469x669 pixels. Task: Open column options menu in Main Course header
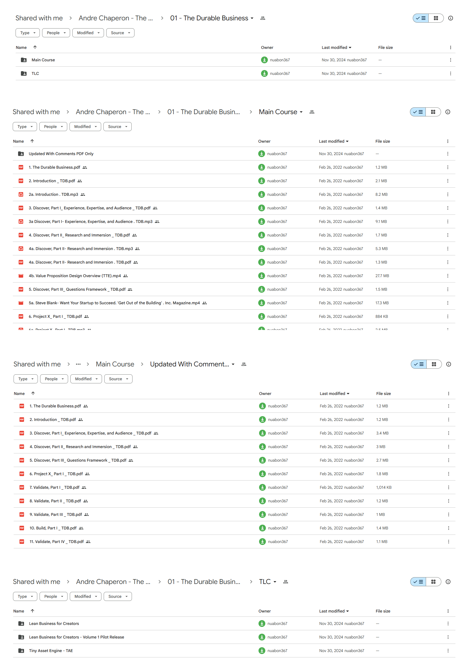pos(448,141)
